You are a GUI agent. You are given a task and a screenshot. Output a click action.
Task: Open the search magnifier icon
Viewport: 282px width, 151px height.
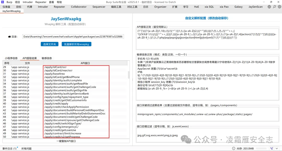pyautogui.click(x=274, y=7)
